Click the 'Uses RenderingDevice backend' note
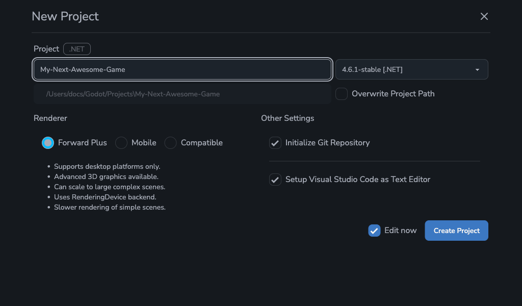Viewport: 522px width, 306px height. click(105, 197)
